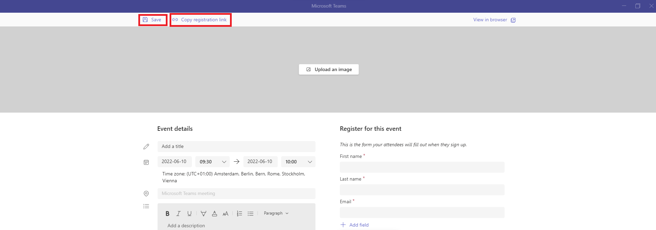Open the end date picker after arrow
This screenshot has width=656, height=230.
pyautogui.click(x=261, y=162)
